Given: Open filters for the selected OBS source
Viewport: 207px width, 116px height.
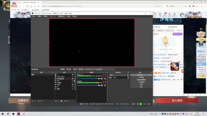Looking at the screenshot, I should click(69, 69).
